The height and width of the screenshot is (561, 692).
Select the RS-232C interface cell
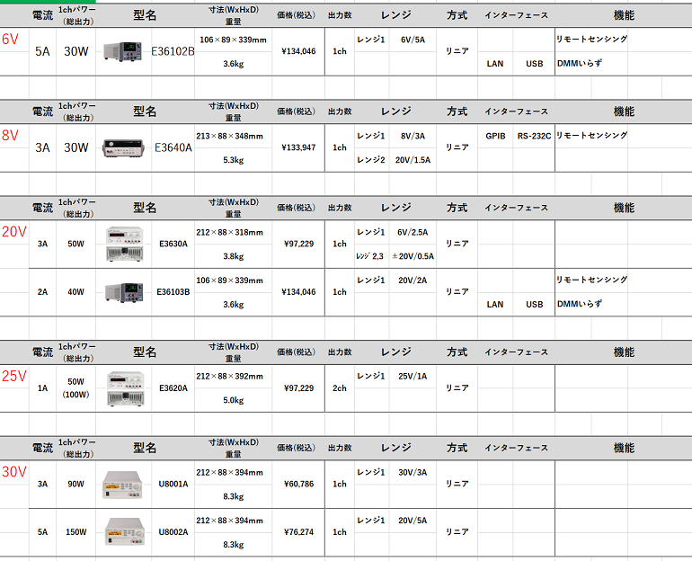click(x=534, y=136)
